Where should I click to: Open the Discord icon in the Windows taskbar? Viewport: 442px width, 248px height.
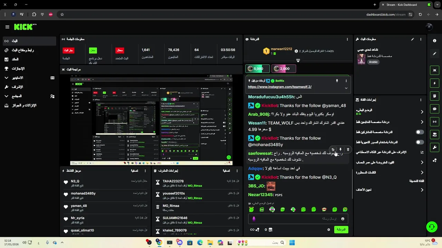click(180, 242)
